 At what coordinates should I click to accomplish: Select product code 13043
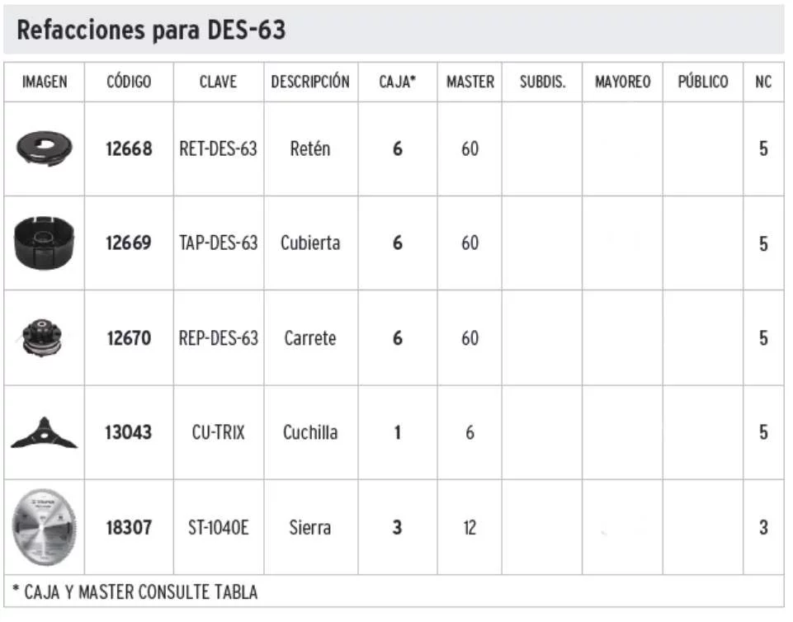click(129, 432)
